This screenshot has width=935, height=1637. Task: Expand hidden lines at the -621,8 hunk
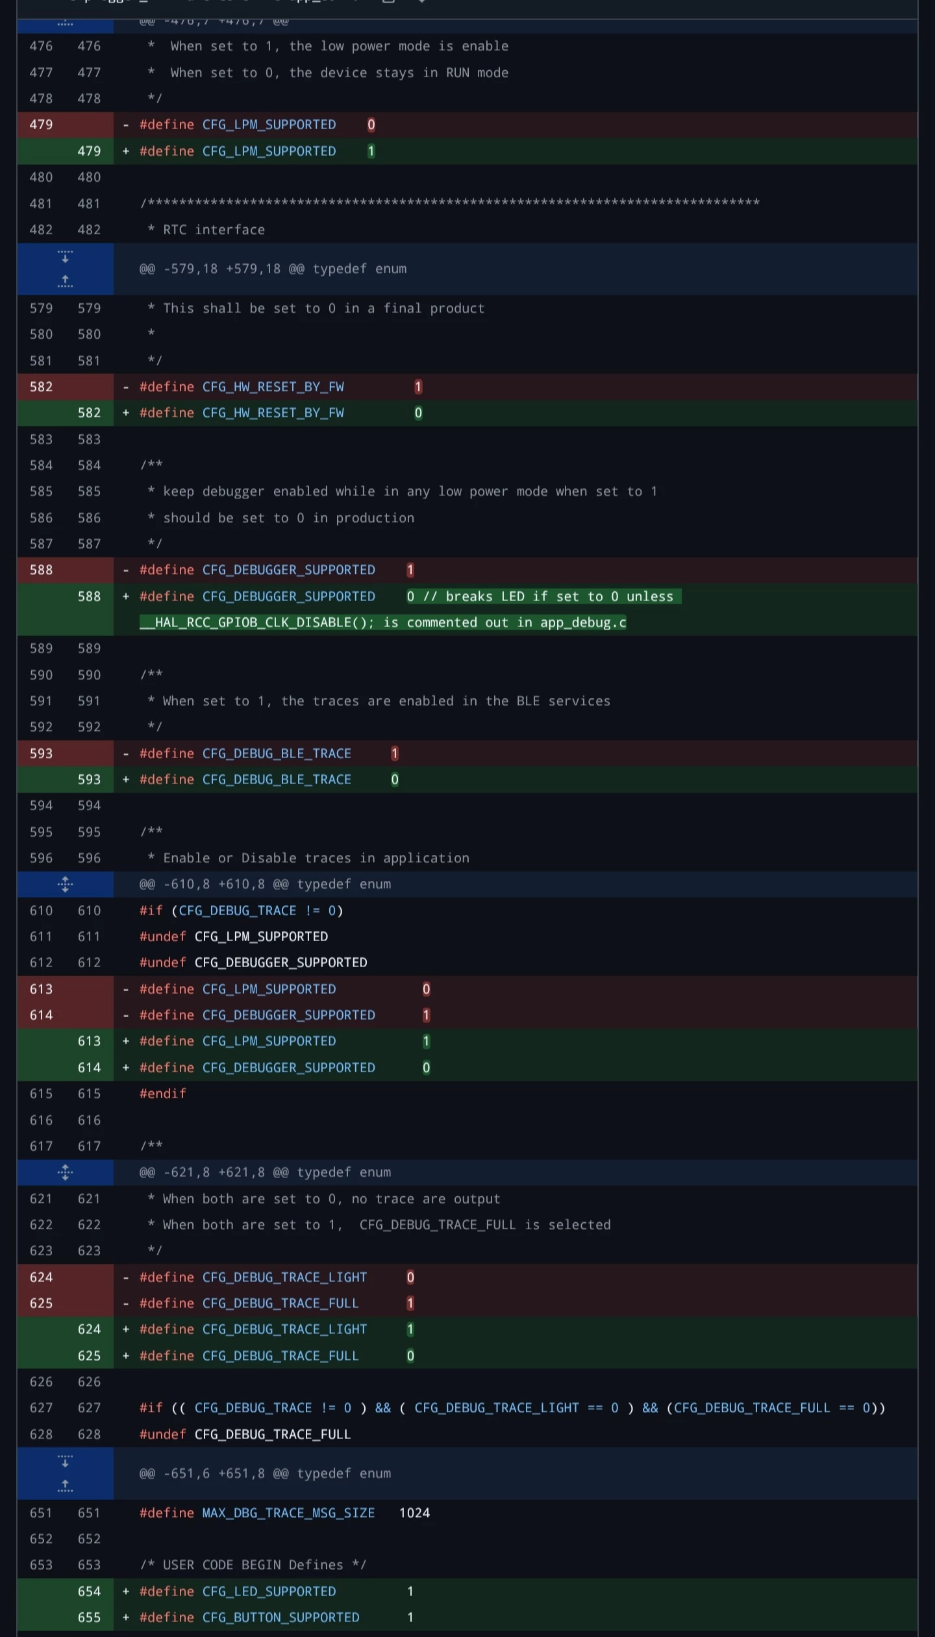(x=65, y=1172)
